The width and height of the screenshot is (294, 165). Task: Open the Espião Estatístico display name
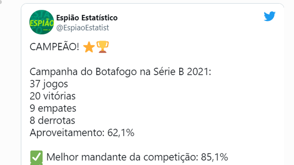(87, 18)
